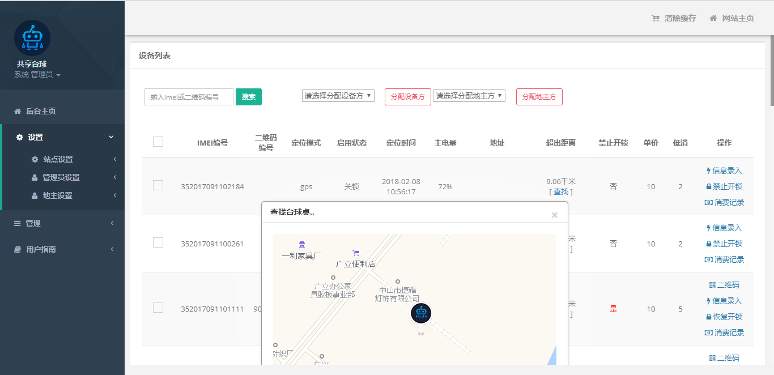The height and width of the screenshot is (375, 774).
Task: Click the 网站主页 link
Action: [x=732, y=18]
